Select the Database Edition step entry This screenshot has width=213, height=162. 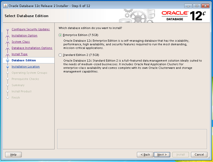pyautogui.click(x=24, y=60)
